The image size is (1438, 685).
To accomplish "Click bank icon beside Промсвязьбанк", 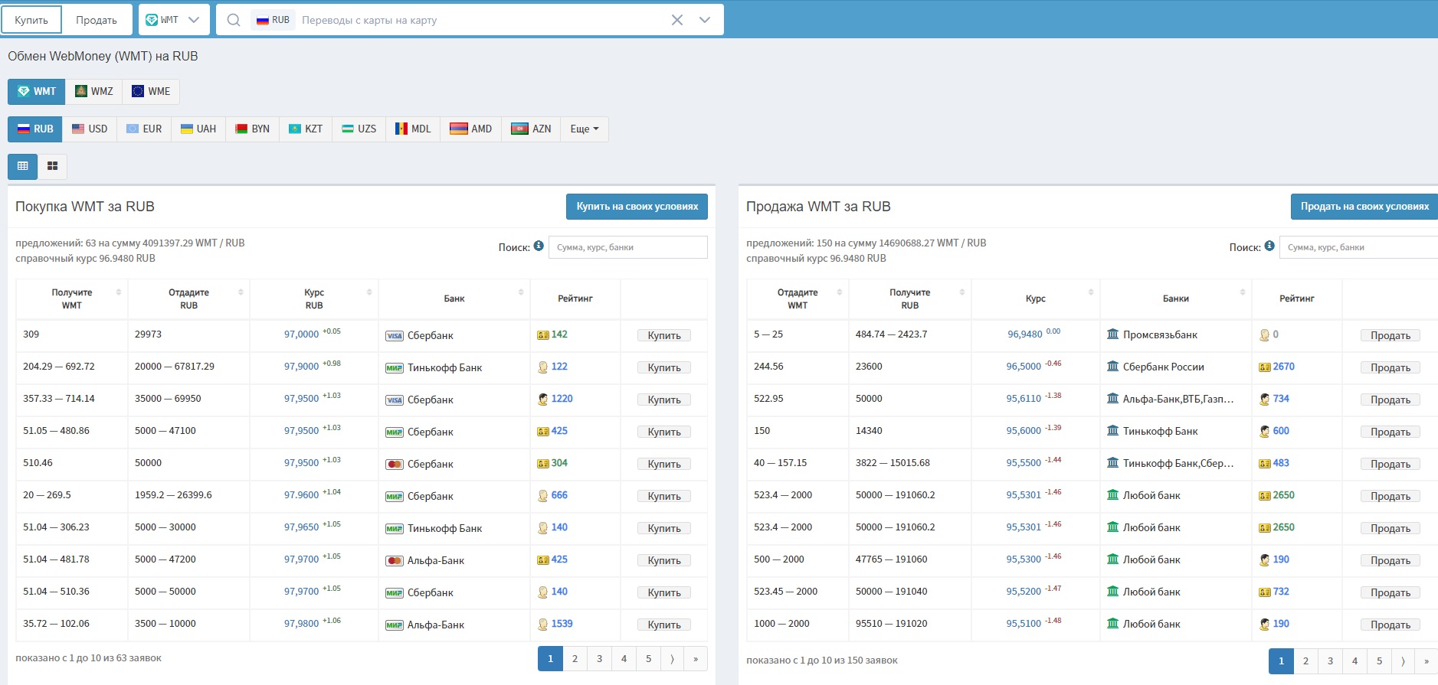I will pos(1113,334).
